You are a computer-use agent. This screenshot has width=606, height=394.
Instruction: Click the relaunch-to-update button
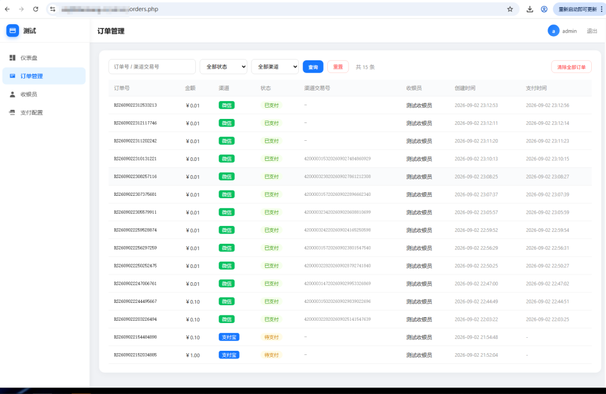click(x=578, y=9)
